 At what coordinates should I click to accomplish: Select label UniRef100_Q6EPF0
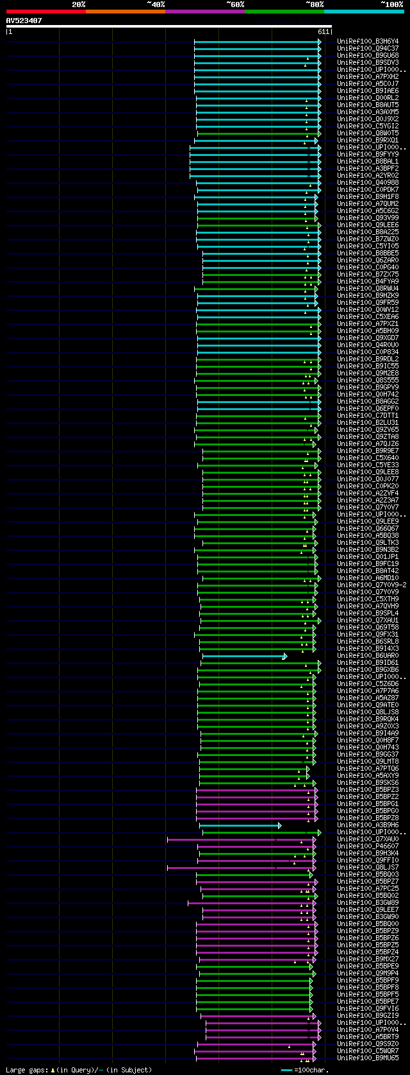click(368, 409)
